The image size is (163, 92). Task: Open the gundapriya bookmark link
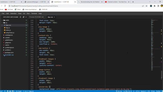(30, 9)
